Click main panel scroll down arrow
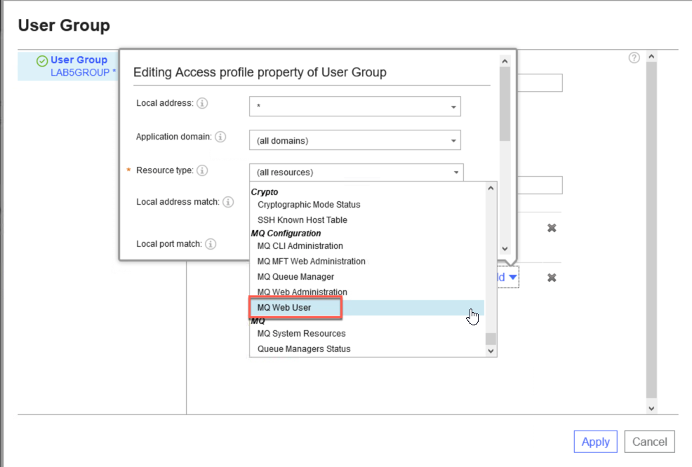692x467 pixels. 651,408
